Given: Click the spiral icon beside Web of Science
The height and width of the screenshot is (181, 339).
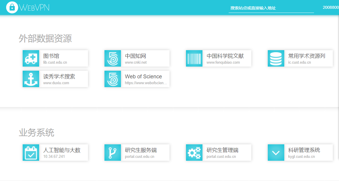Looking at the screenshot, I should coord(113,79).
